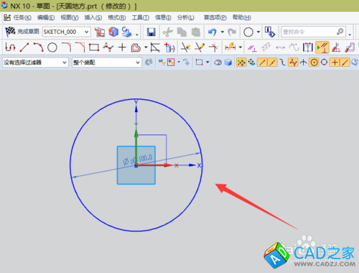Screen dimensions: 359x273
Task: Toggle the arc center snap point option
Action: (314, 63)
